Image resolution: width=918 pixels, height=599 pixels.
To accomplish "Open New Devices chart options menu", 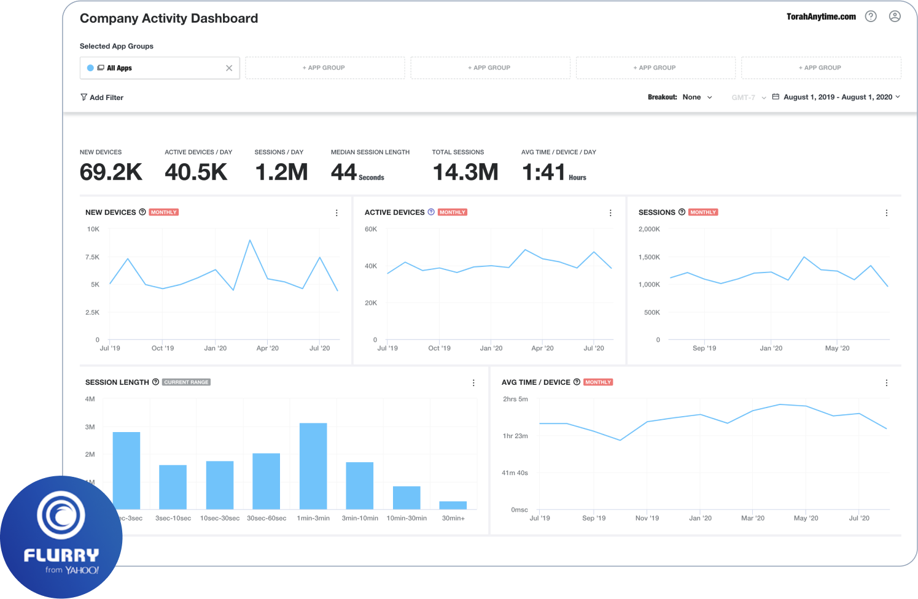I will click(x=336, y=213).
